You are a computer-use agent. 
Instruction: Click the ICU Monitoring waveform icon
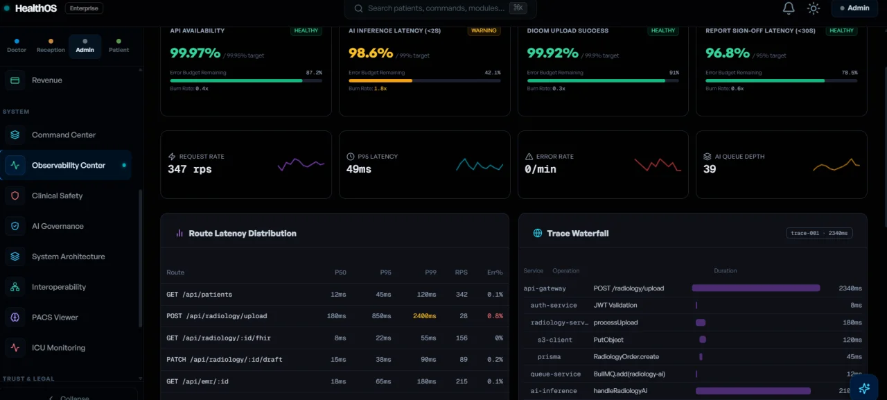[x=15, y=348]
